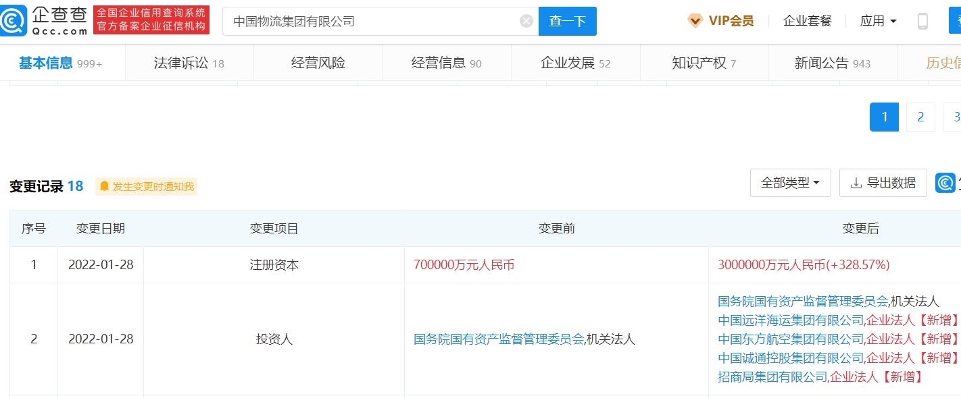This screenshot has height=398, width=961.
Task: Switch to 经营风险 tab
Action: [x=318, y=63]
